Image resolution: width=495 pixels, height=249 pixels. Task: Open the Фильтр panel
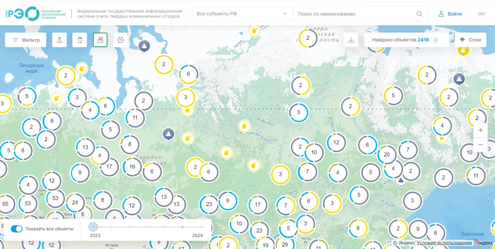click(x=26, y=40)
